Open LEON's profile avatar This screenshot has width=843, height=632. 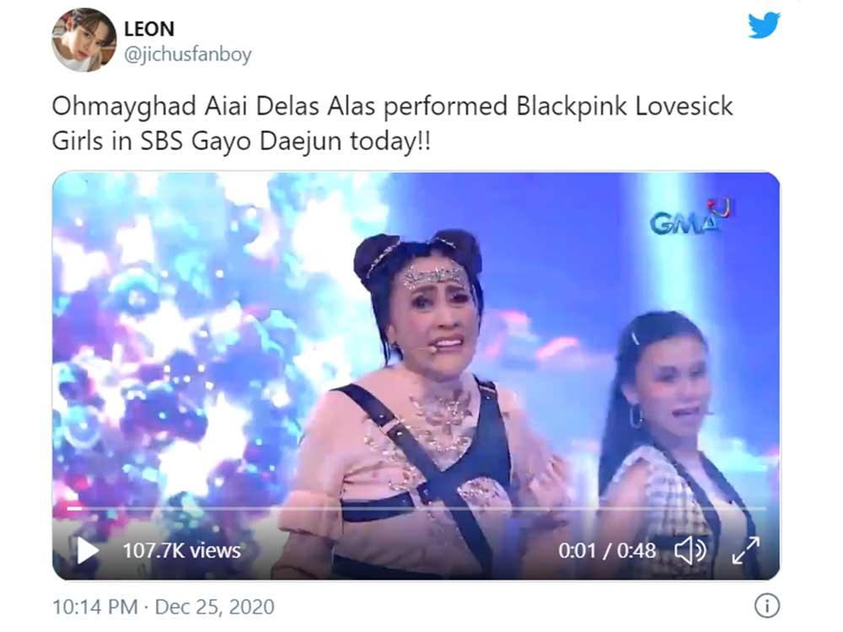click(x=83, y=40)
